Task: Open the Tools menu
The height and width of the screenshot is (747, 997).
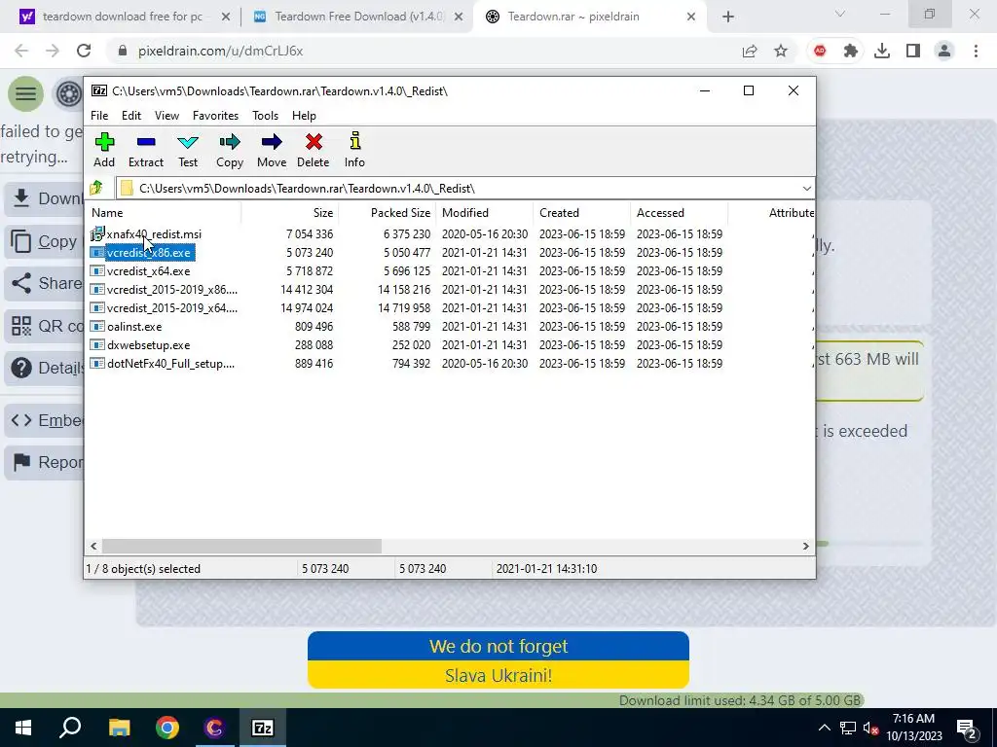Action: point(265,116)
